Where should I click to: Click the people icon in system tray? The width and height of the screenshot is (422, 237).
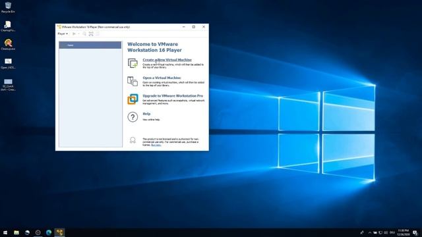coord(362,232)
